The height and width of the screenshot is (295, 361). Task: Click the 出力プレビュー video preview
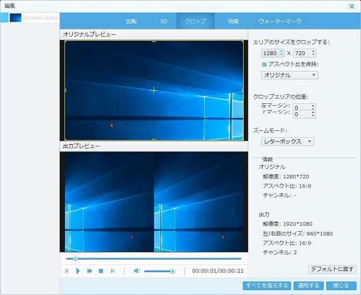click(x=154, y=202)
